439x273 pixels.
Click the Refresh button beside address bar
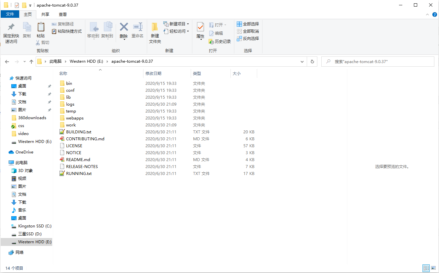point(312,62)
